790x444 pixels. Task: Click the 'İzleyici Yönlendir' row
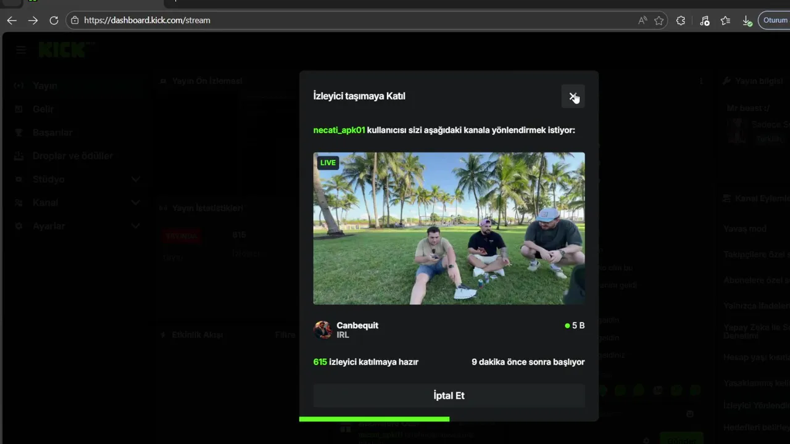pyautogui.click(x=757, y=405)
